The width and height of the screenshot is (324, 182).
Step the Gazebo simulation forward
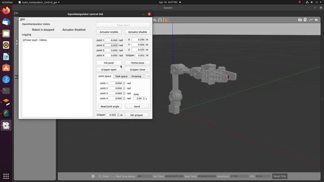(100, 176)
